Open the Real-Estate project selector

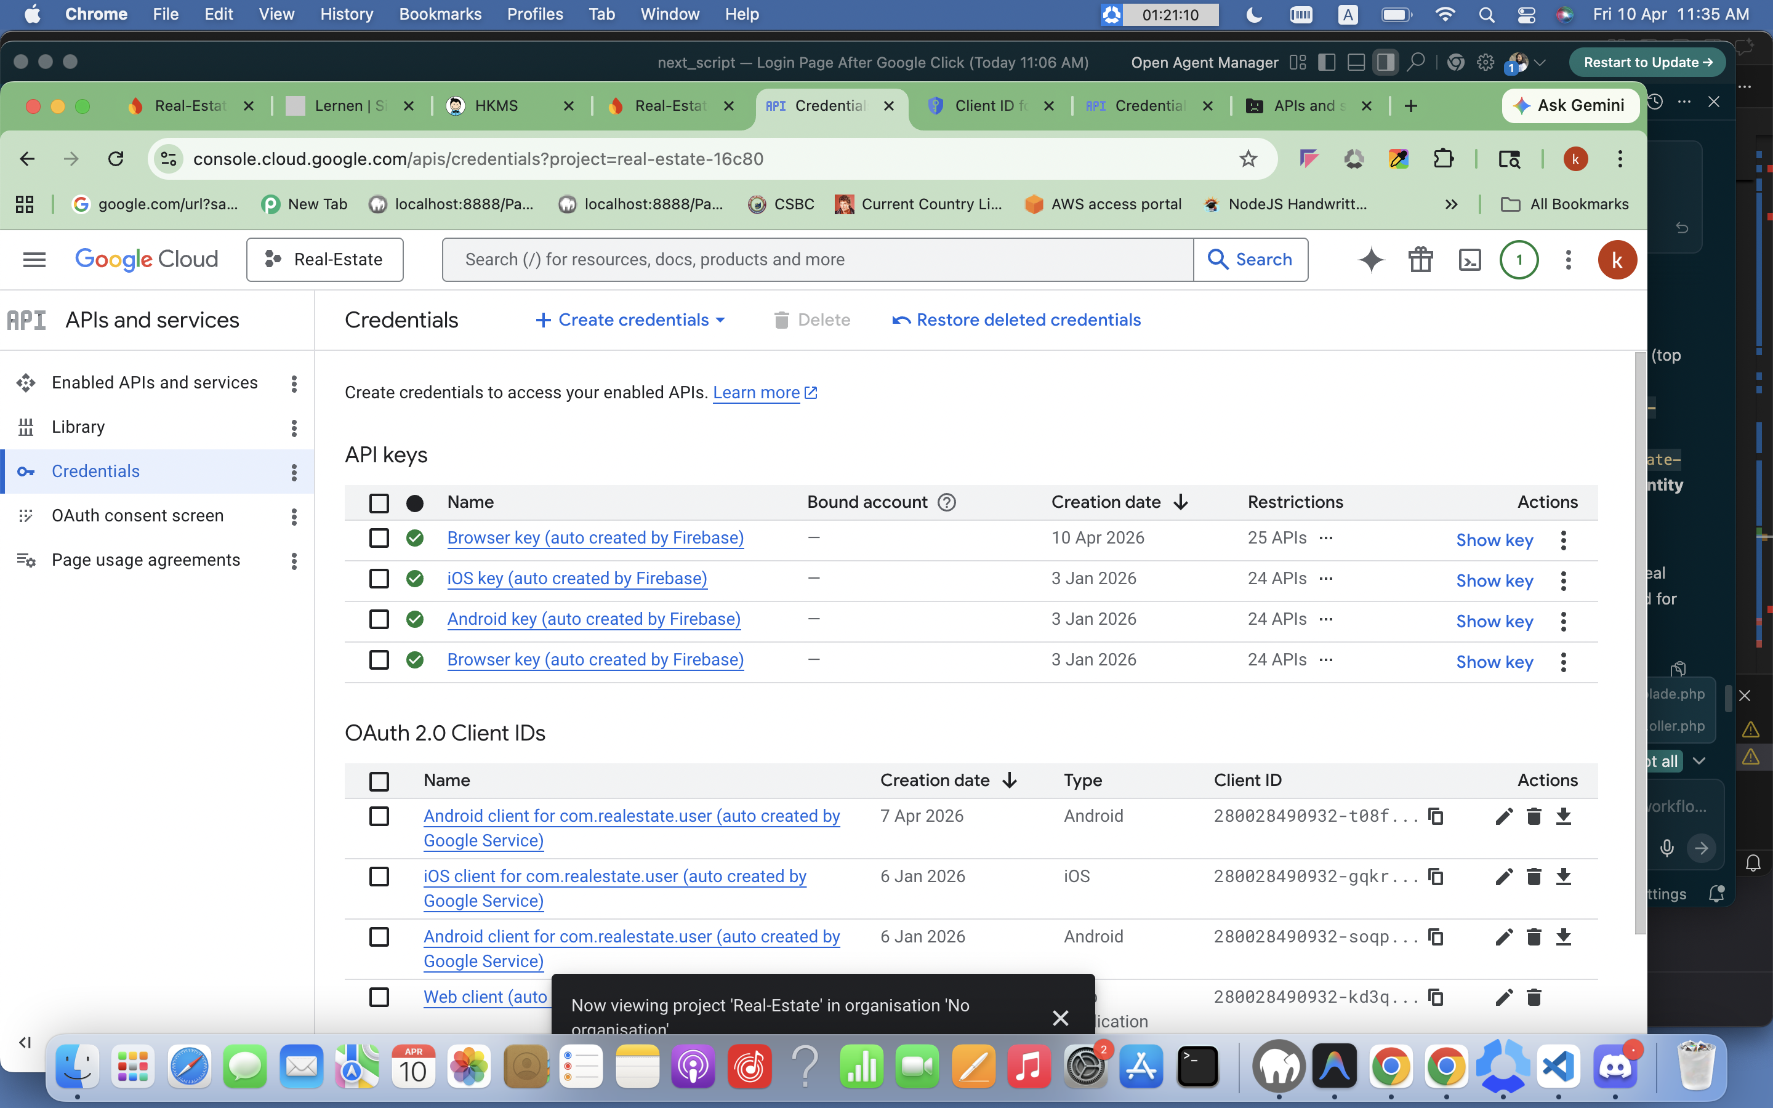(324, 259)
